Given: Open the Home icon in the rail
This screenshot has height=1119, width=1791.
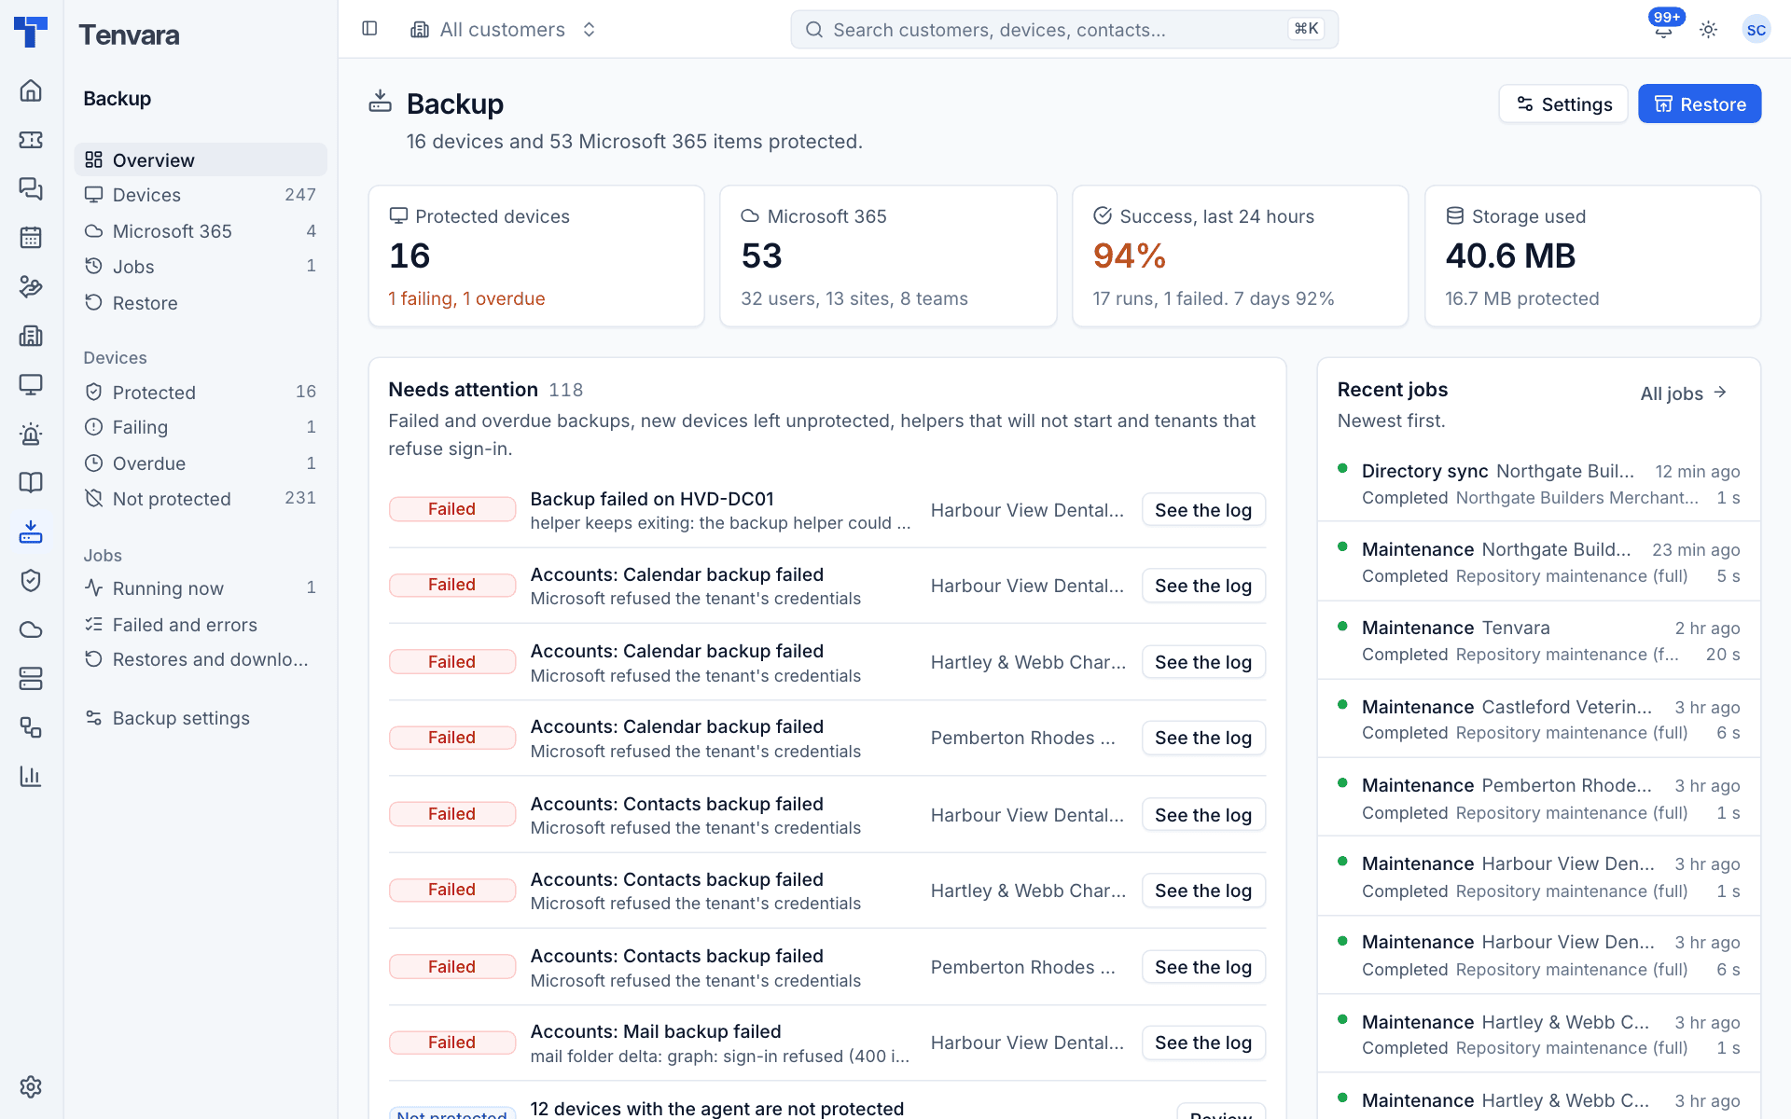Looking at the screenshot, I should pyautogui.click(x=31, y=90).
